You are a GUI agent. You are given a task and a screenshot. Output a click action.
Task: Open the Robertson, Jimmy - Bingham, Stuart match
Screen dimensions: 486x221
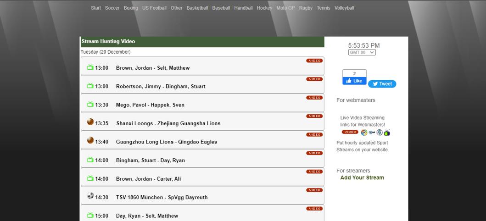point(161,87)
